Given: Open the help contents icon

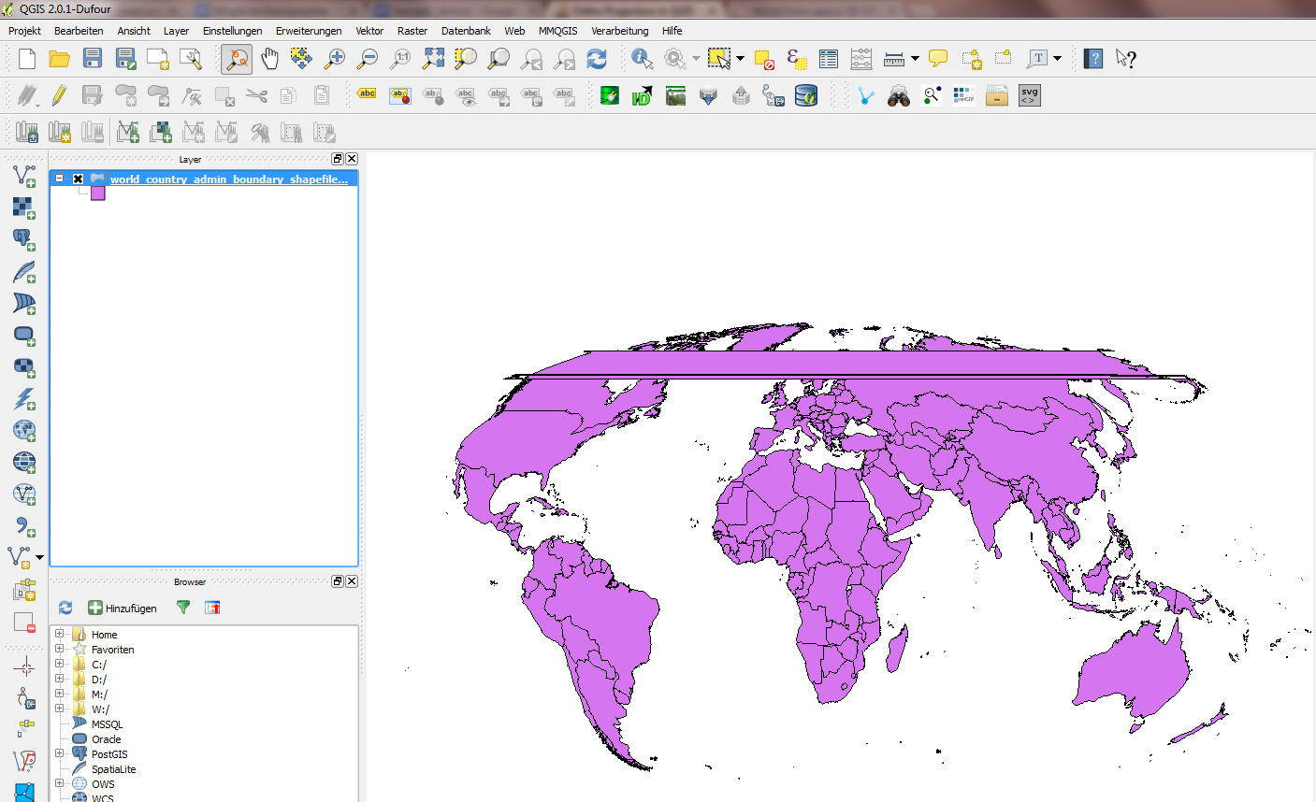Looking at the screenshot, I should (x=1093, y=59).
